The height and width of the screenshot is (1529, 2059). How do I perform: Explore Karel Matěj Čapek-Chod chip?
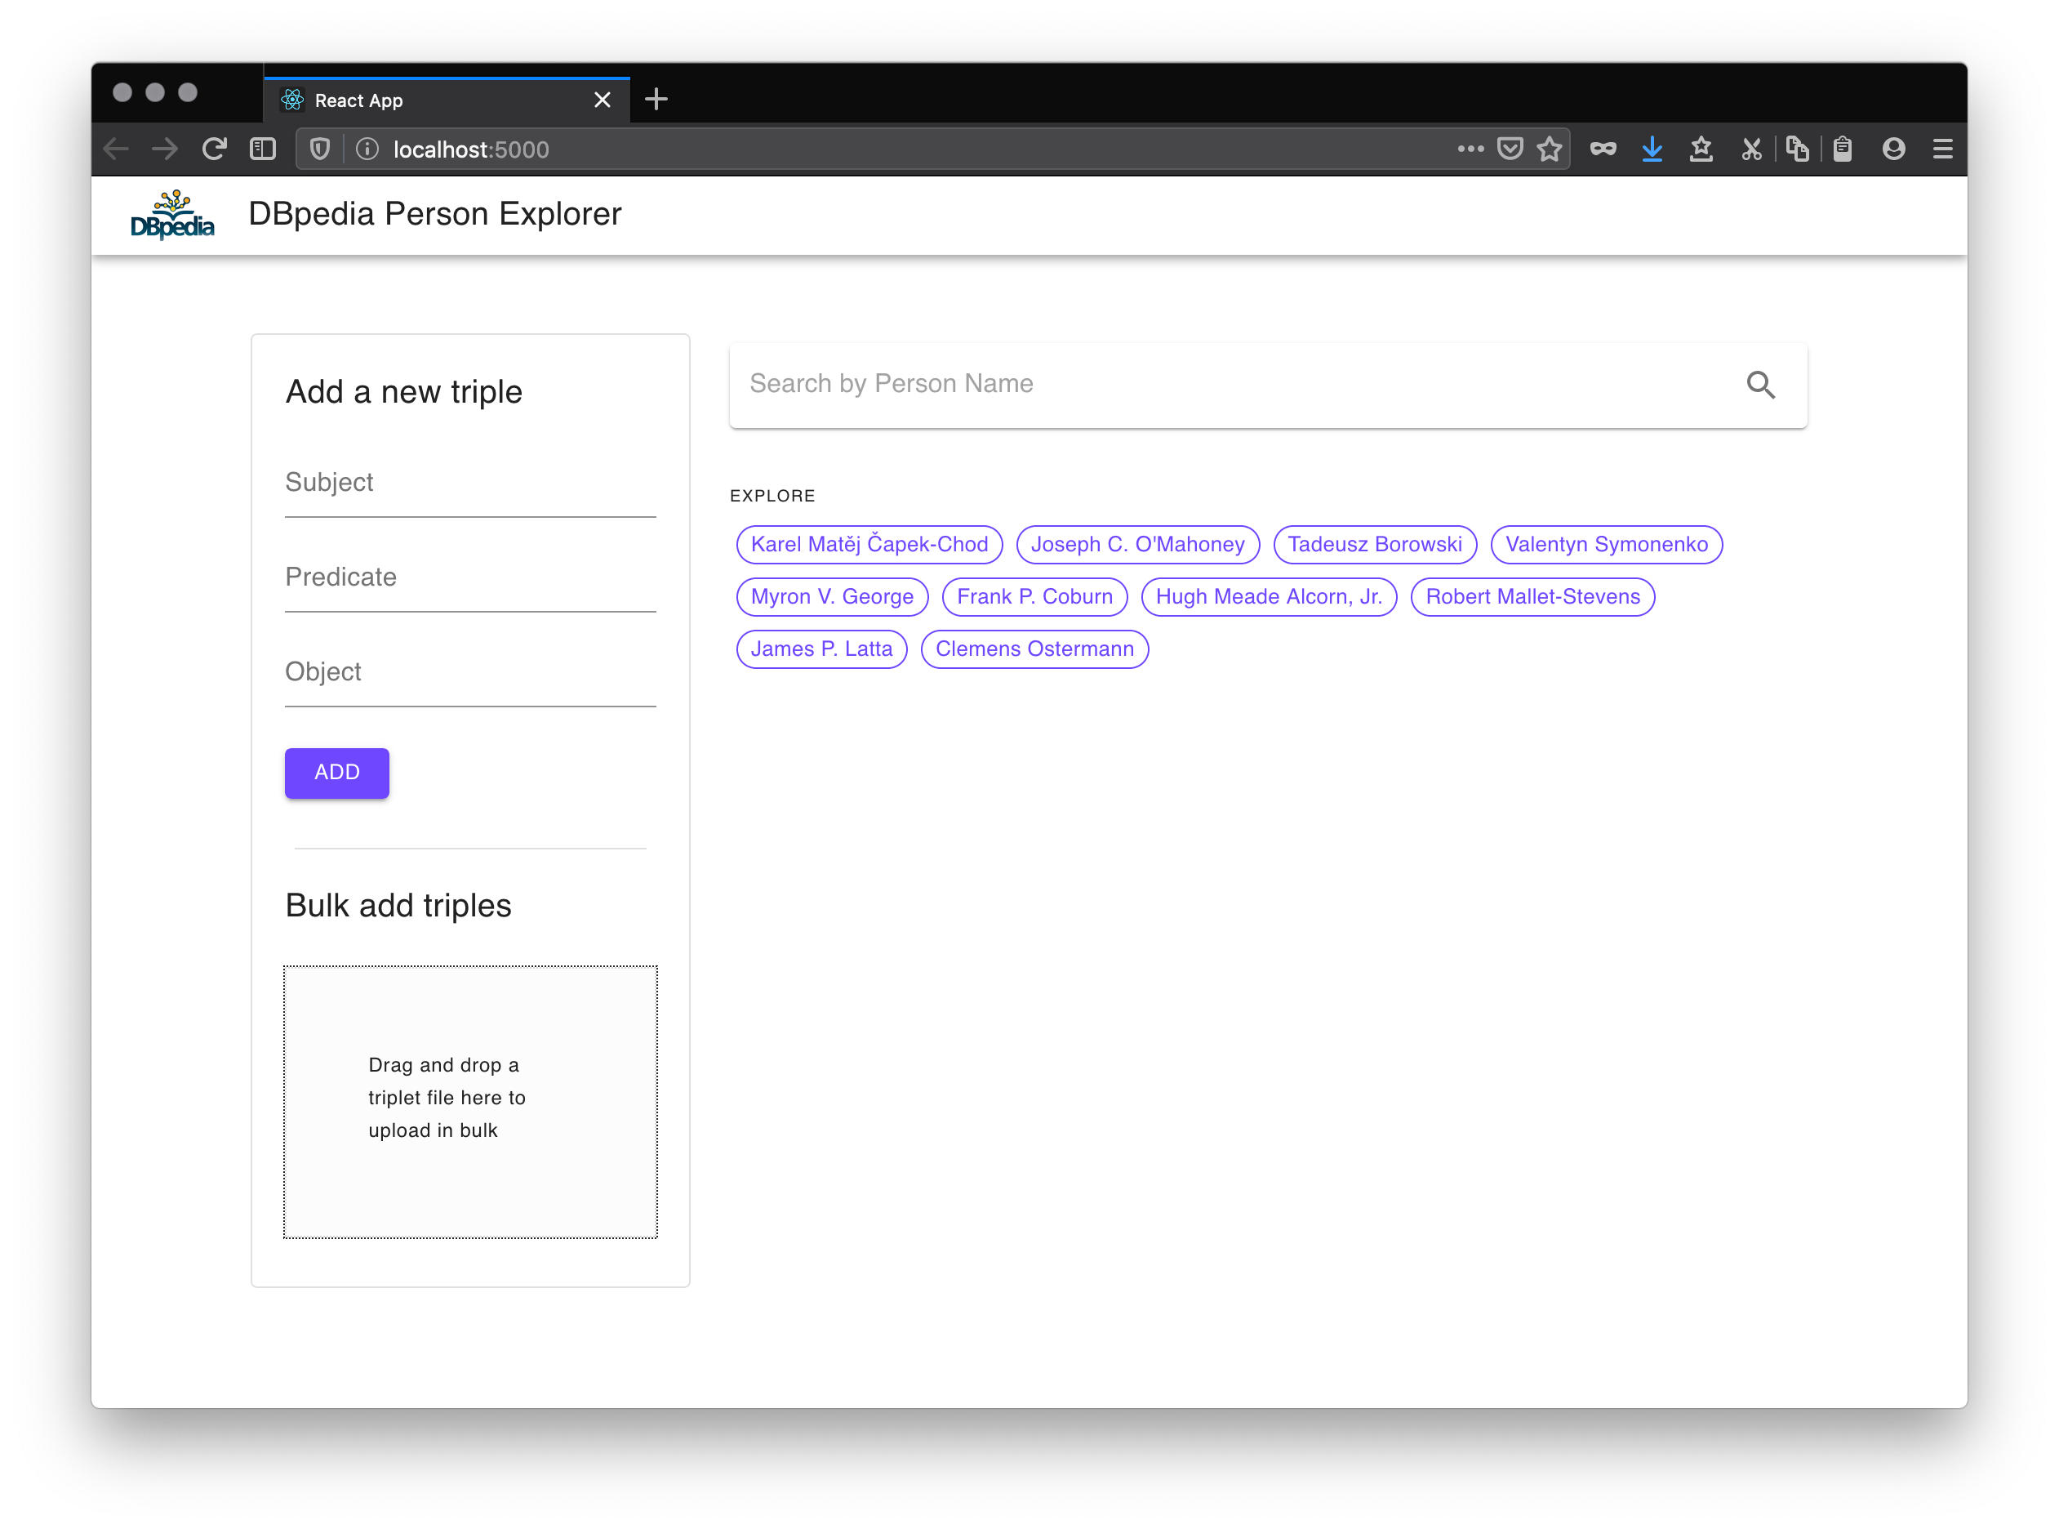pos(869,544)
